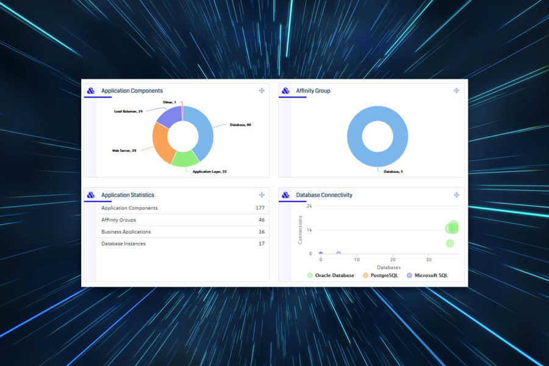The width and height of the screenshot is (549, 366).
Task: Click the Application Components panel cube icon
Action: click(91, 91)
